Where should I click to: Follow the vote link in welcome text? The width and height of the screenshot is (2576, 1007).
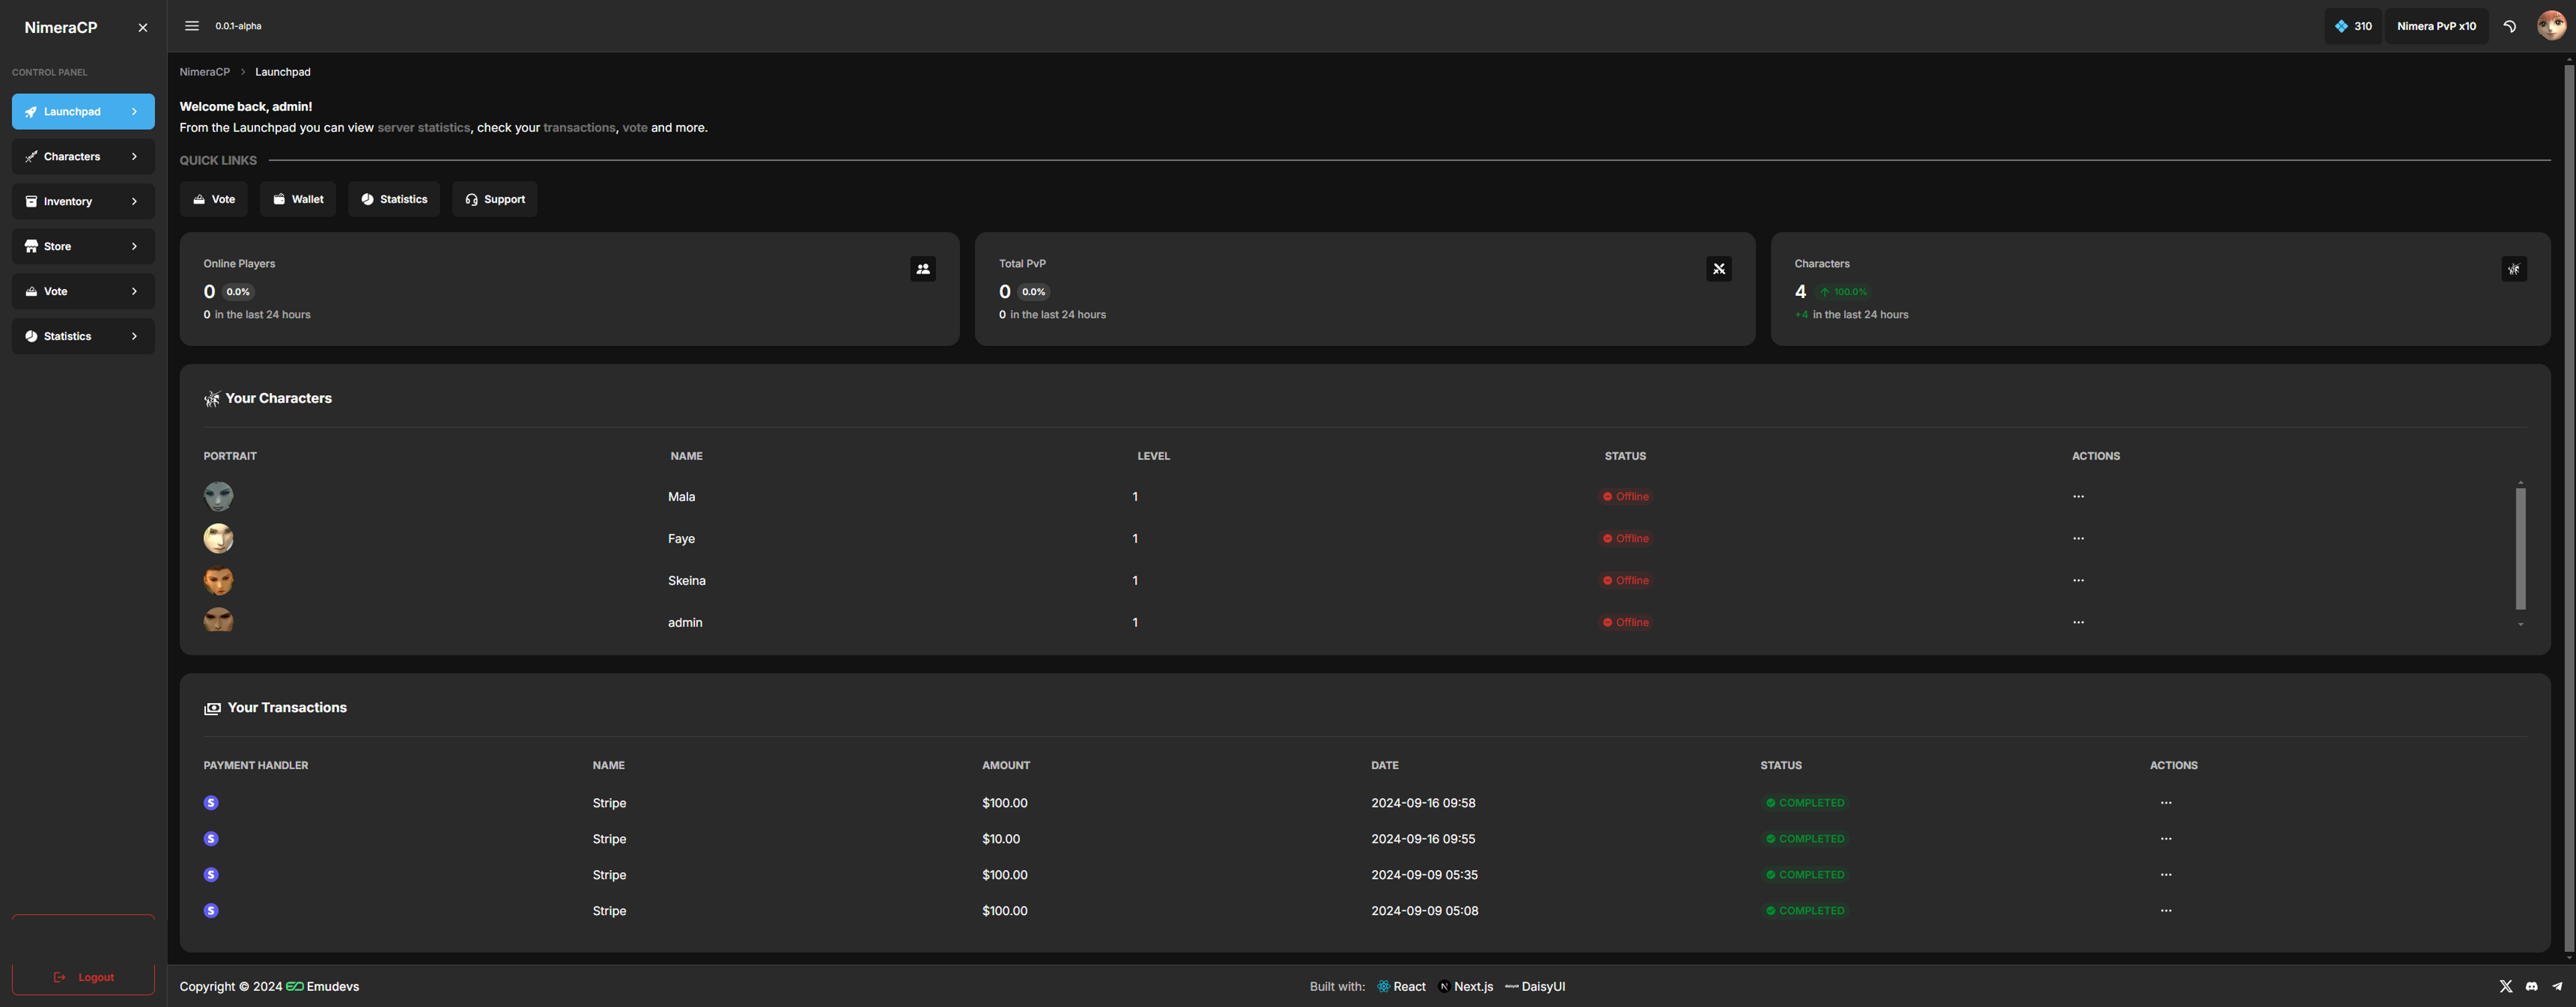tap(635, 128)
